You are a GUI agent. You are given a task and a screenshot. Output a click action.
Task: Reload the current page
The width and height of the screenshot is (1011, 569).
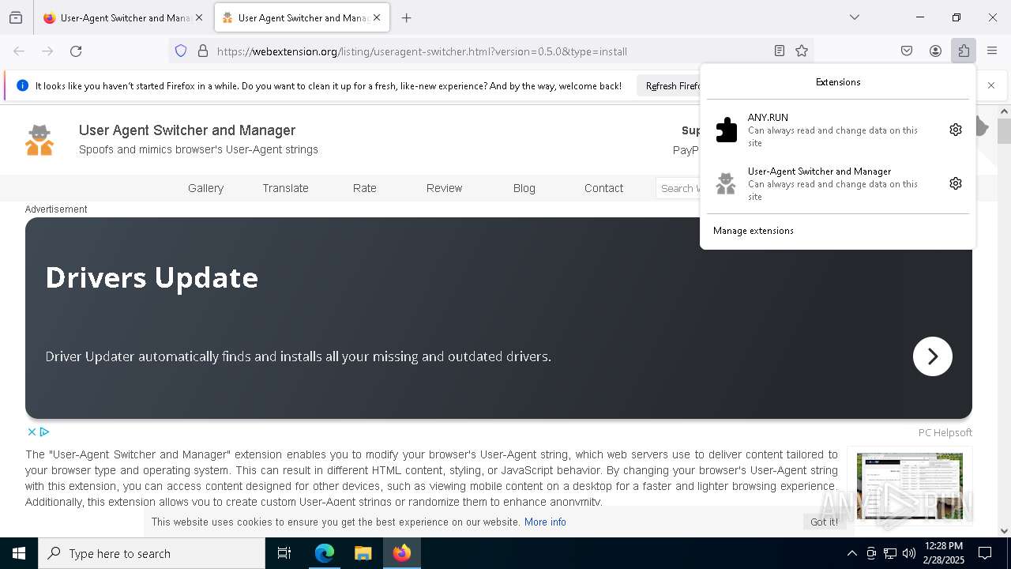pos(76,51)
